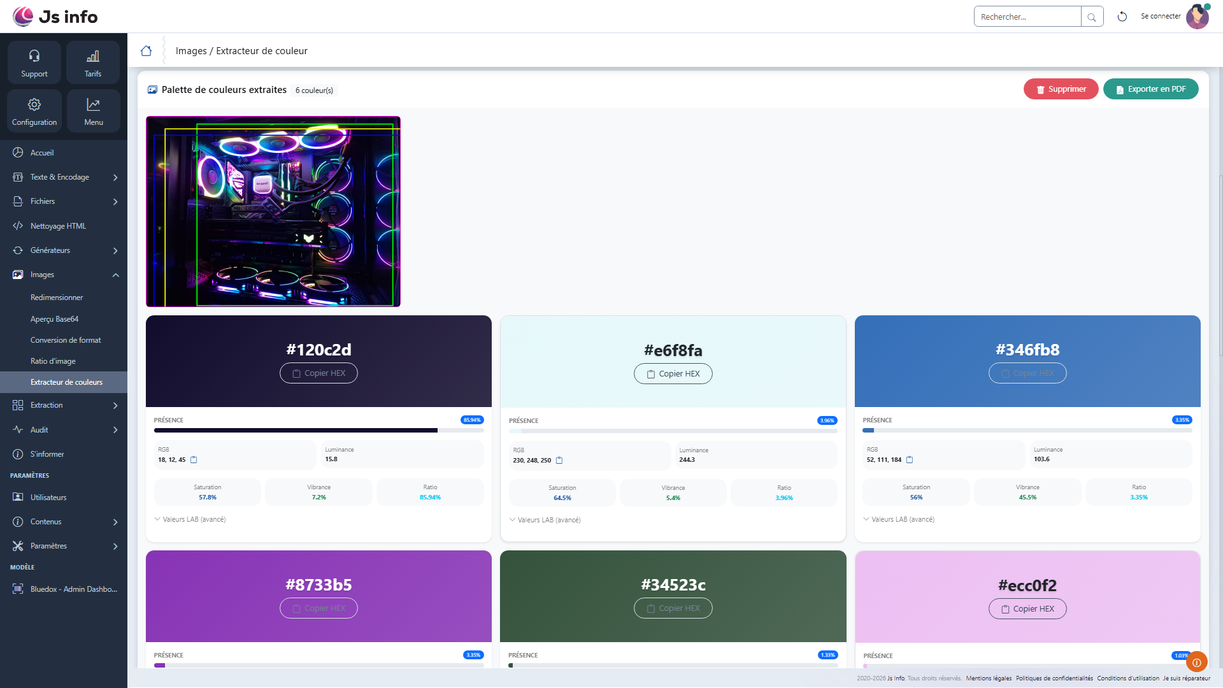
Task: Click the gaming PC image preview
Action: 273,211
